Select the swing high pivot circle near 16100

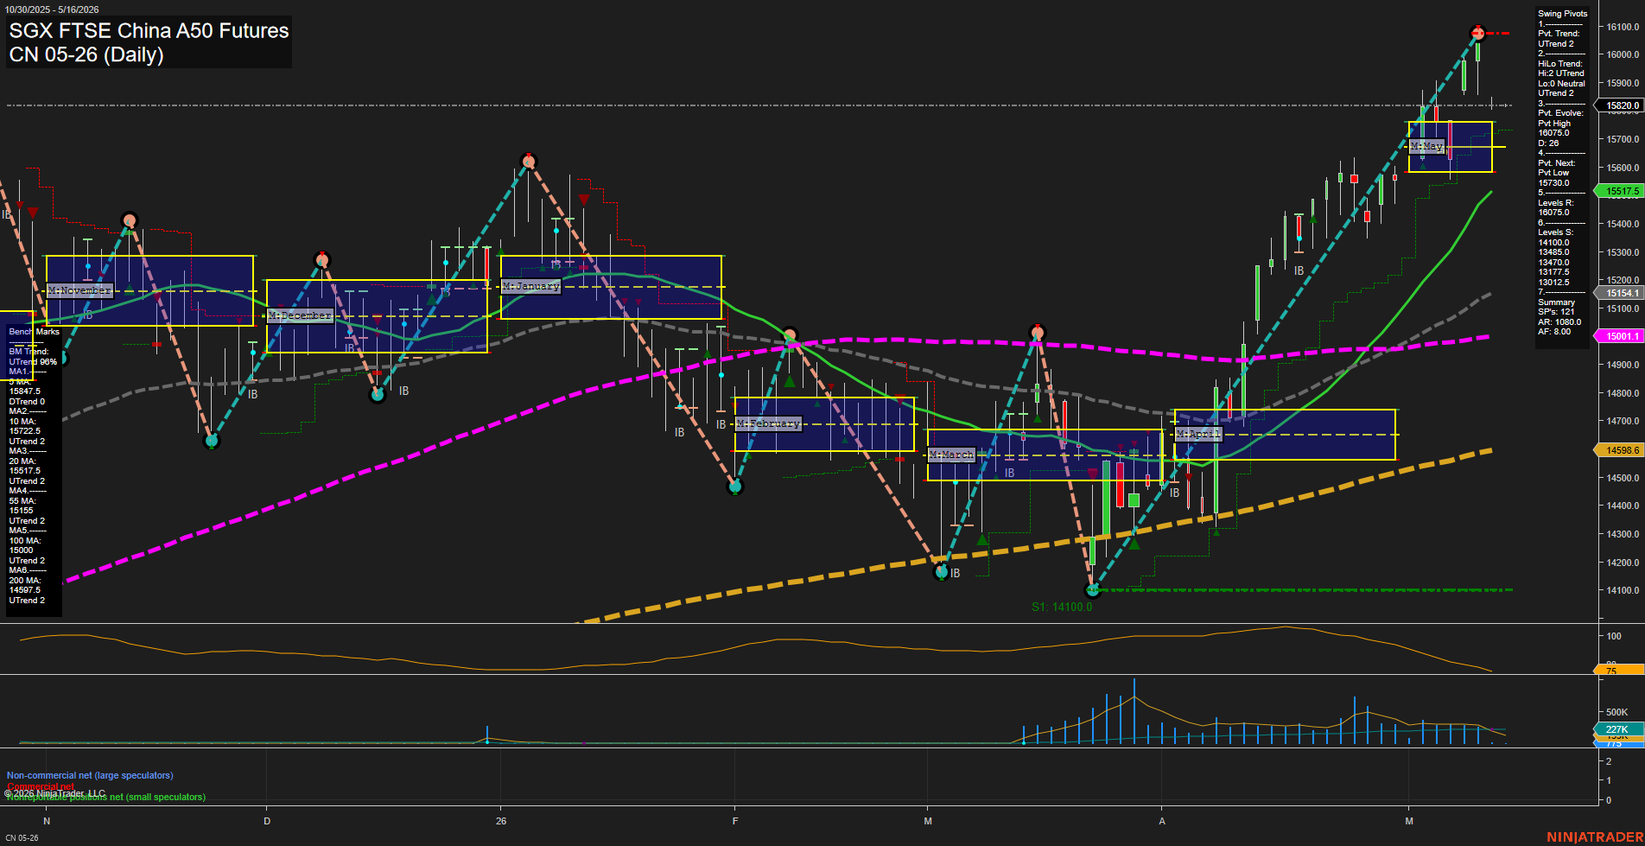(1477, 33)
